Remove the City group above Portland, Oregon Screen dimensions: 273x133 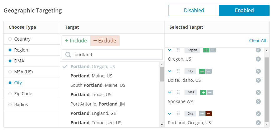258,114
